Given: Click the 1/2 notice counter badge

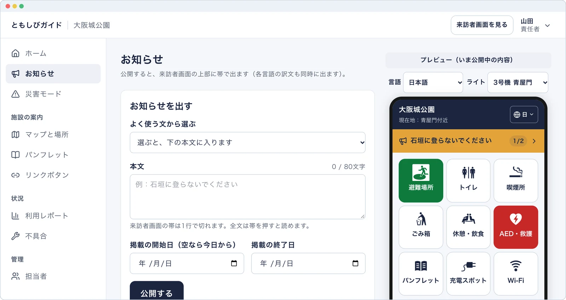Looking at the screenshot, I should (518, 141).
